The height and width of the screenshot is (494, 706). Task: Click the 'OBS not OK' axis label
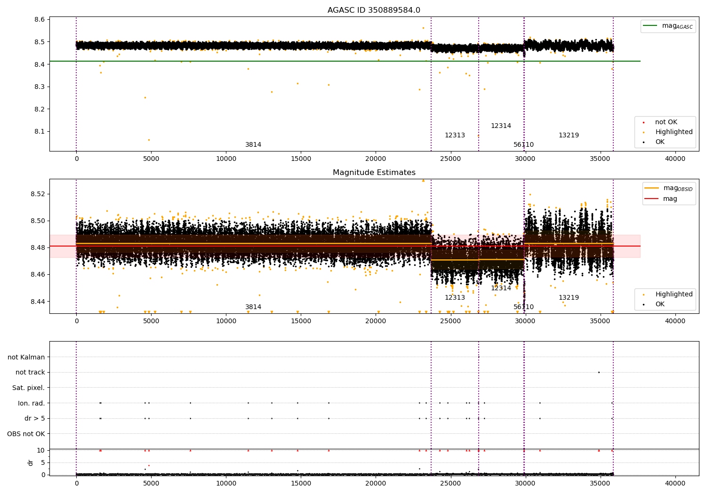tap(26, 434)
